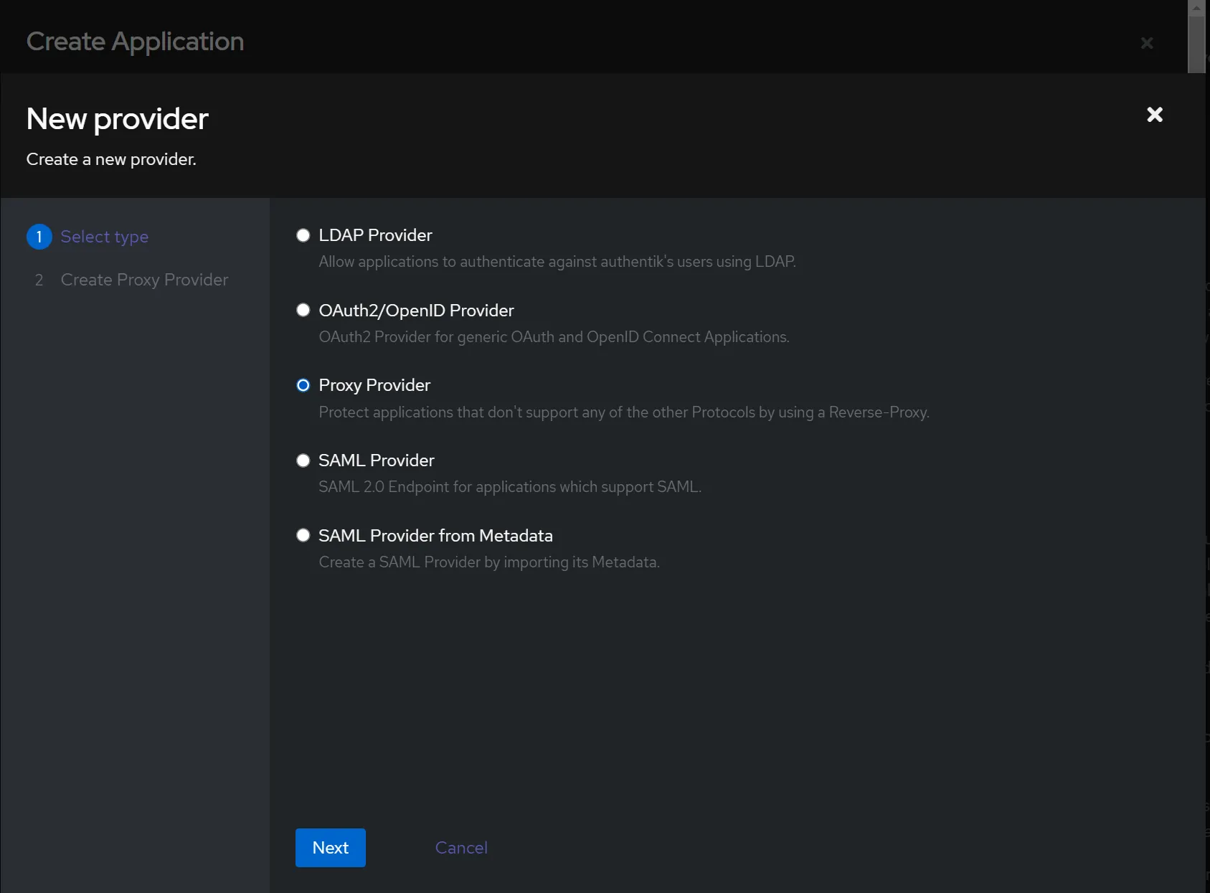Click the vertical scrollbar thumb

[1196, 43]
